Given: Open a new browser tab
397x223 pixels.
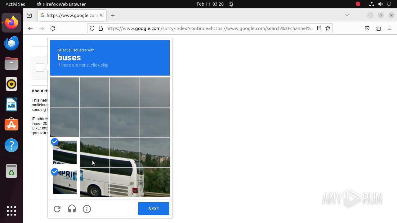Looking at the screenshot, I should [x=113, y=15].
